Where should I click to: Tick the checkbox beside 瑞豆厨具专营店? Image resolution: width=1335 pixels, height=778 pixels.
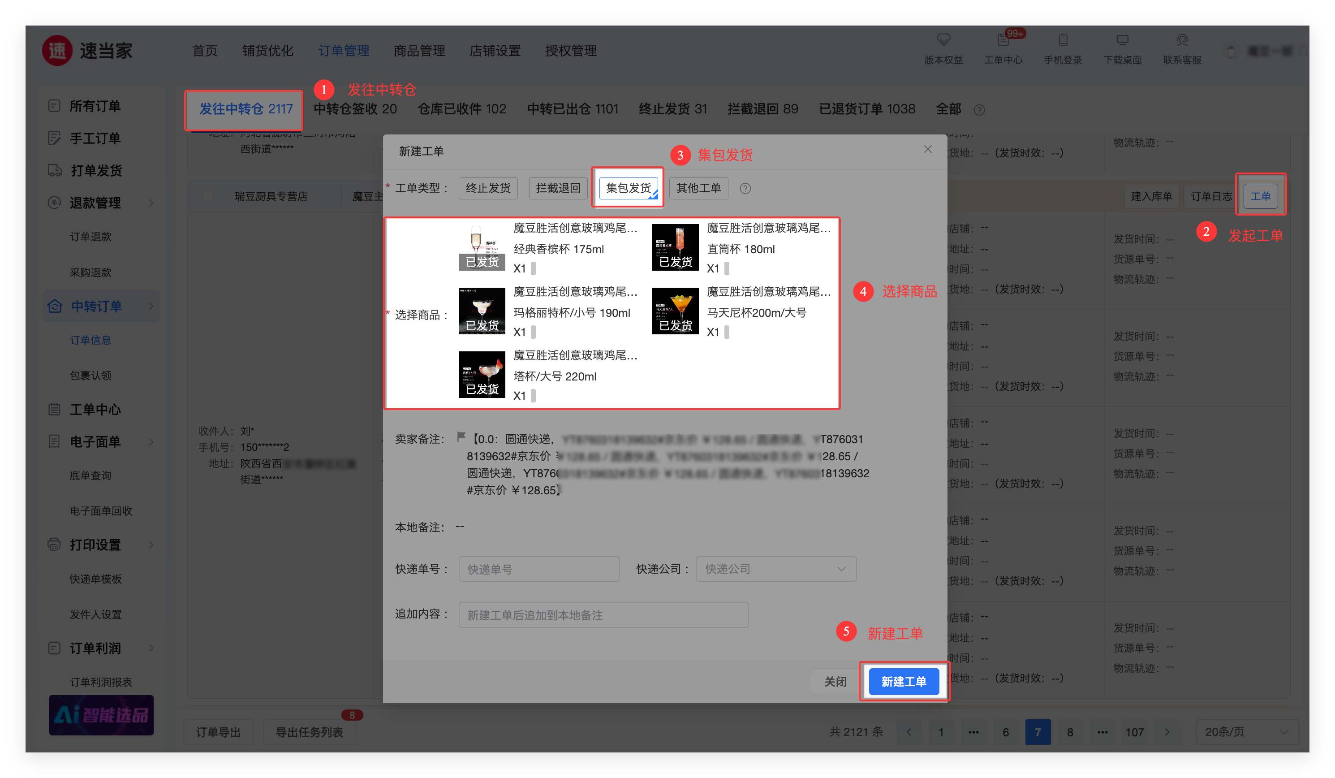[208, 197]
